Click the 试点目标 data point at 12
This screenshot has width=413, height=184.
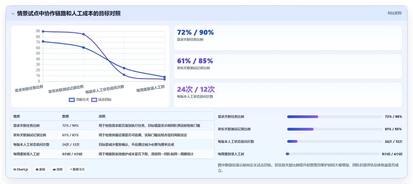[x=124, y=75]
